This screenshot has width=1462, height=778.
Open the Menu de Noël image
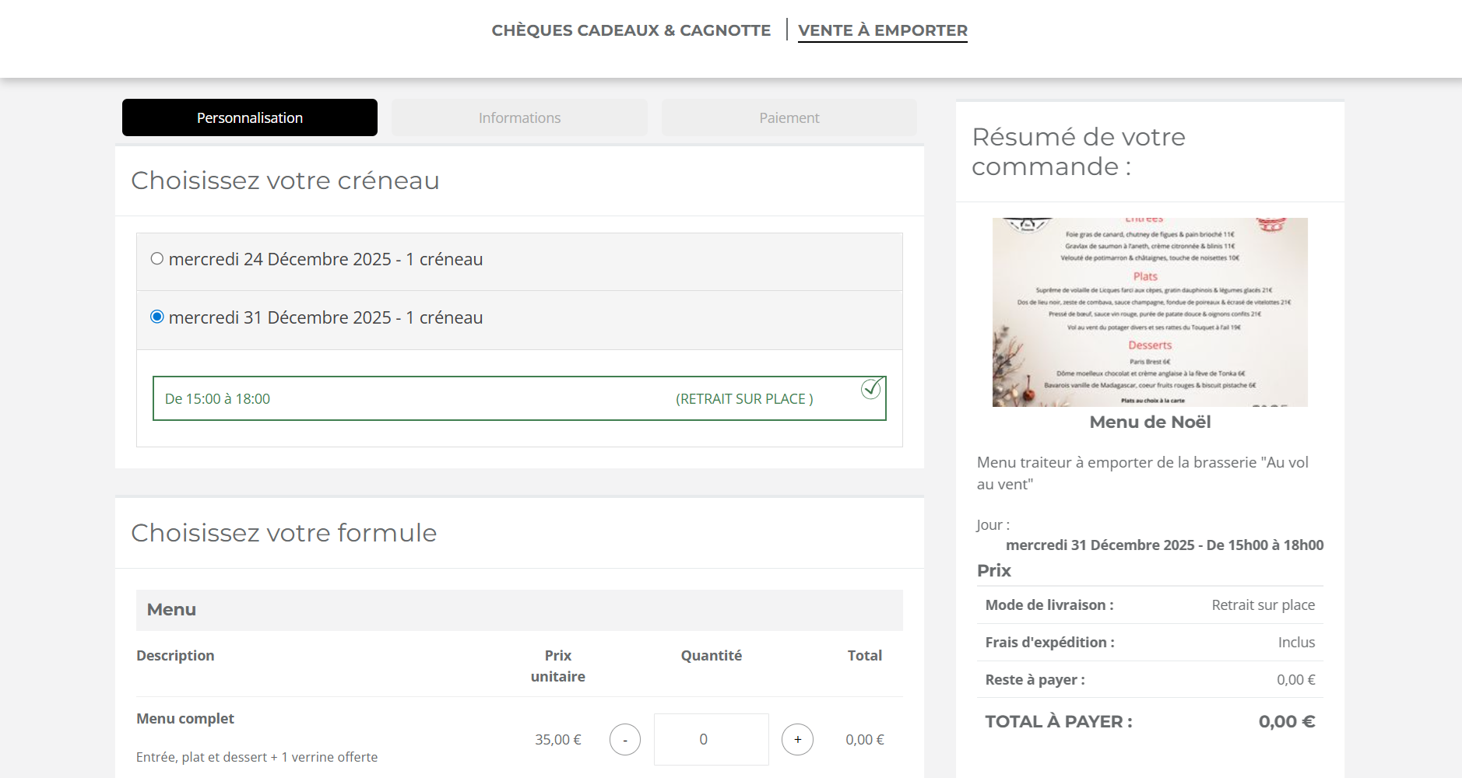click(x=1150, y=312)
